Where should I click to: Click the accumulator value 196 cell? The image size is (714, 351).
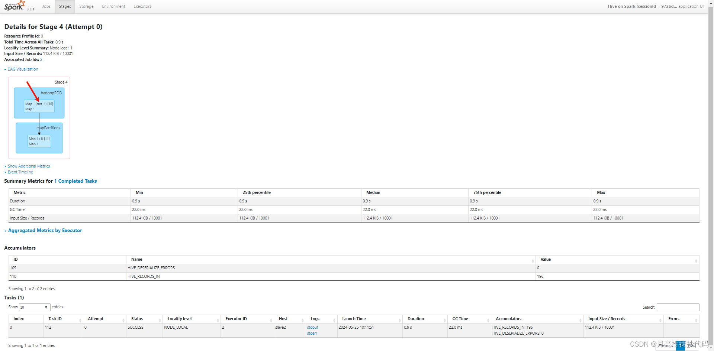coord(617,276)
